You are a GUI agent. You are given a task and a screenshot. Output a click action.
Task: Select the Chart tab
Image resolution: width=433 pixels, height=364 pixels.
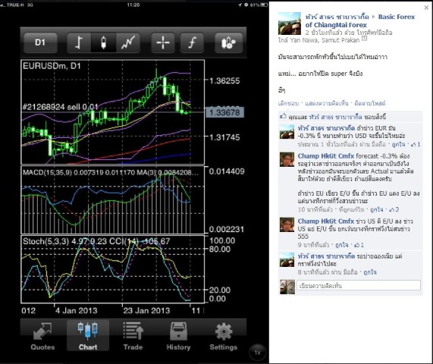tap(88, 336)
